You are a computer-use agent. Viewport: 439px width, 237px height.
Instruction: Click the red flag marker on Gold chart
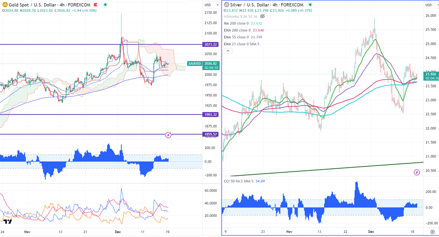[96, 5]
